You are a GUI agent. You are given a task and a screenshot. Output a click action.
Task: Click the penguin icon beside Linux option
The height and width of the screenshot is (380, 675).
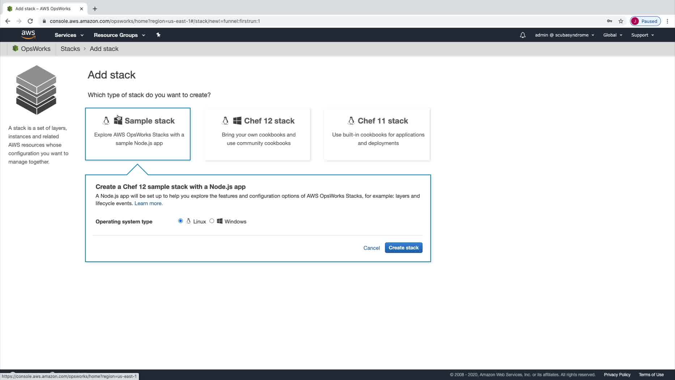coord(188,221)
